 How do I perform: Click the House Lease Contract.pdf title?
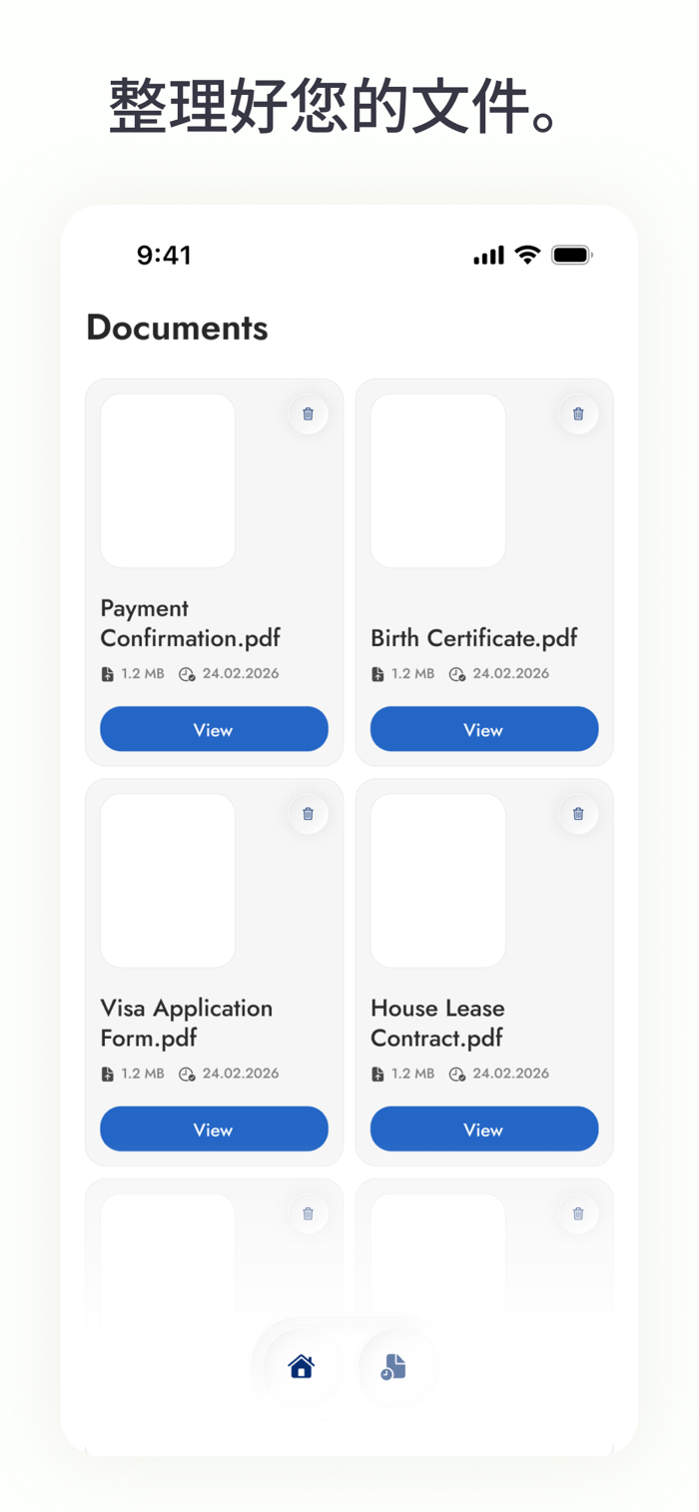pyautogui.click(x=437, y=1023)
